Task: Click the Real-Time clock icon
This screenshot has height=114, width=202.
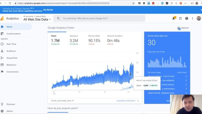Action: coord(2,44)
